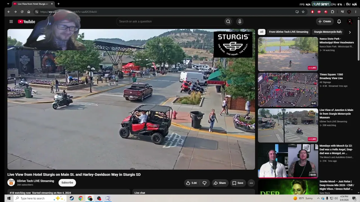The height and width of the screenshot is (202, 360).
Task: Click the video title Live View from Hotel Sturgis
Action: 74,175
